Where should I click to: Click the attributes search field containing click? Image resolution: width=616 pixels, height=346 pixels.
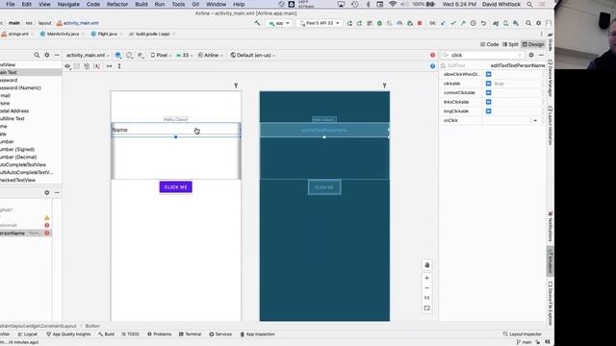pos(482,56)
